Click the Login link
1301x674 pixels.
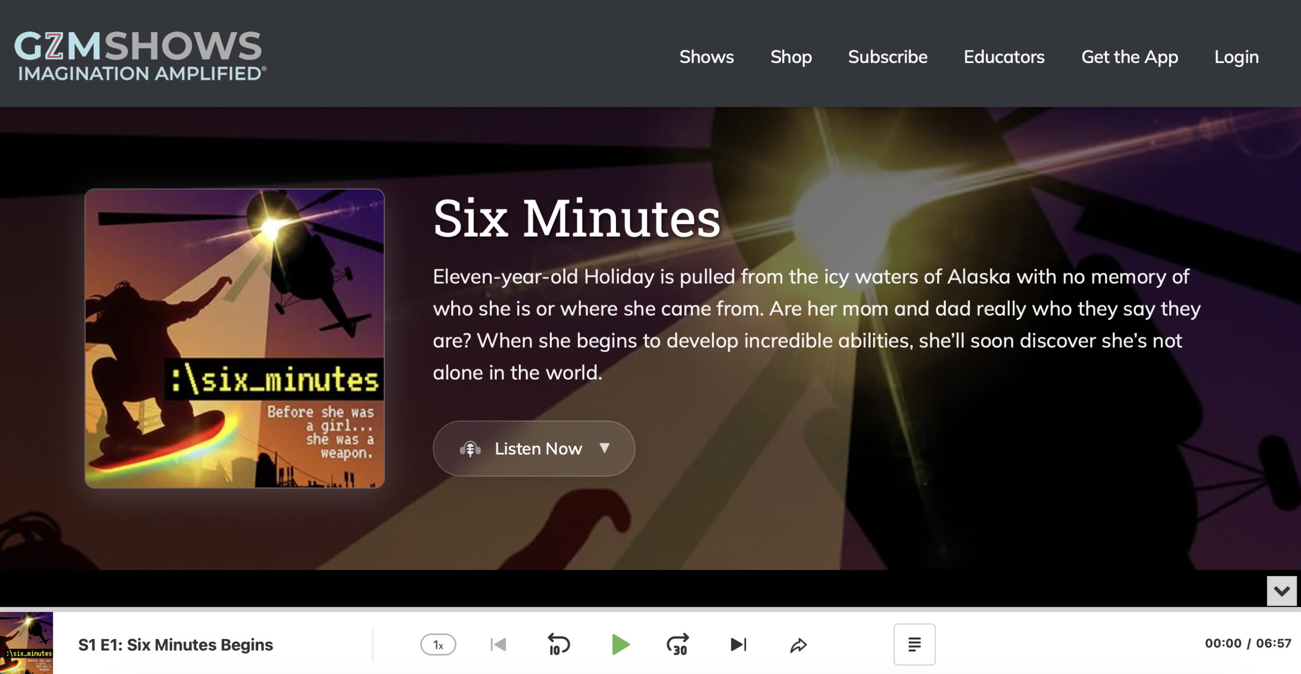click(1236, 57)
